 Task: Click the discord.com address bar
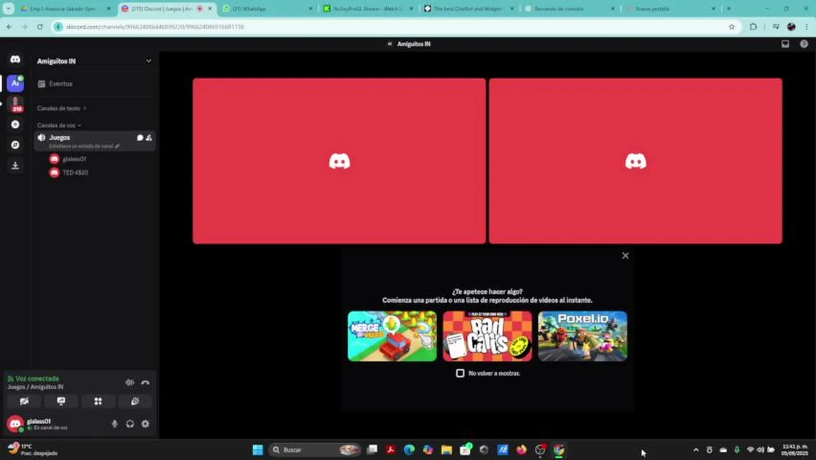(x=396, y=27)
